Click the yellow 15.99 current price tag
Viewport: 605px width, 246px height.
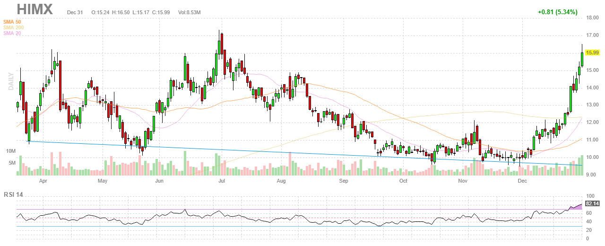pos(593,53)
